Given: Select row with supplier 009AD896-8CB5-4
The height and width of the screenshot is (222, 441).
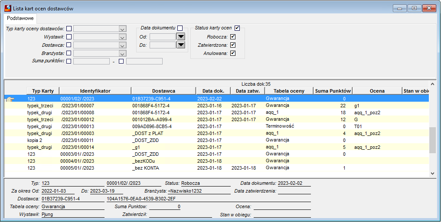Looking at the screenshot, I should [216, 126].
